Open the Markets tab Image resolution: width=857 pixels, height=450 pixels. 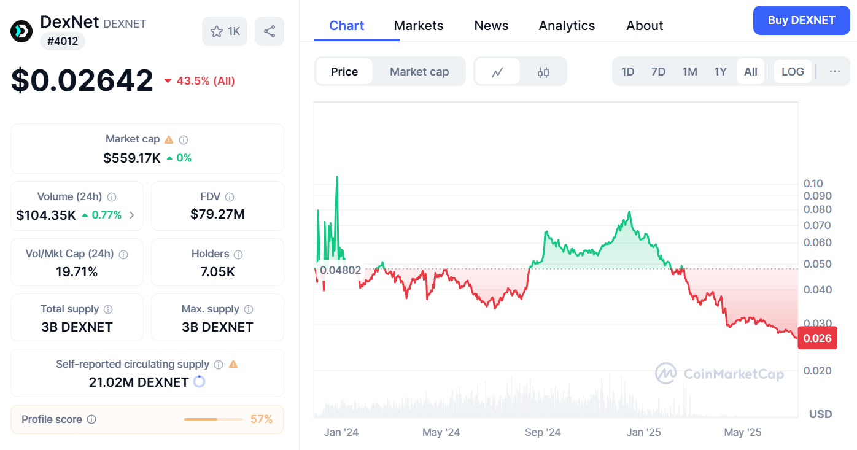pos(419,26)
